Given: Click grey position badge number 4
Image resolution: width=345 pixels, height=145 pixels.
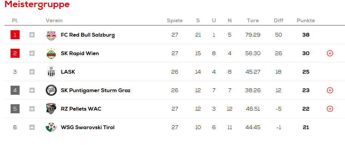Looking at the screenshot, I should tap(15, 90).
